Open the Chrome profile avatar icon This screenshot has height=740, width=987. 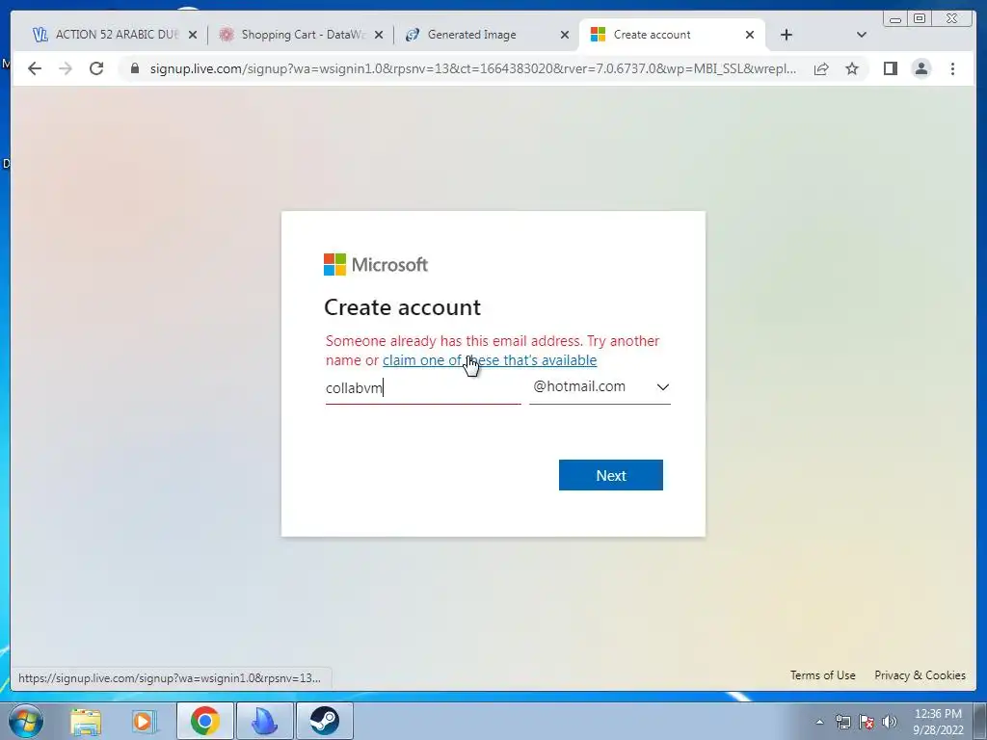(920, 68)
